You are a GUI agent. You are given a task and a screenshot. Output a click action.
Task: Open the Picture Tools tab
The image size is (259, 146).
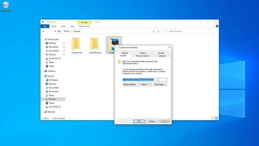(x=84, y=26)
